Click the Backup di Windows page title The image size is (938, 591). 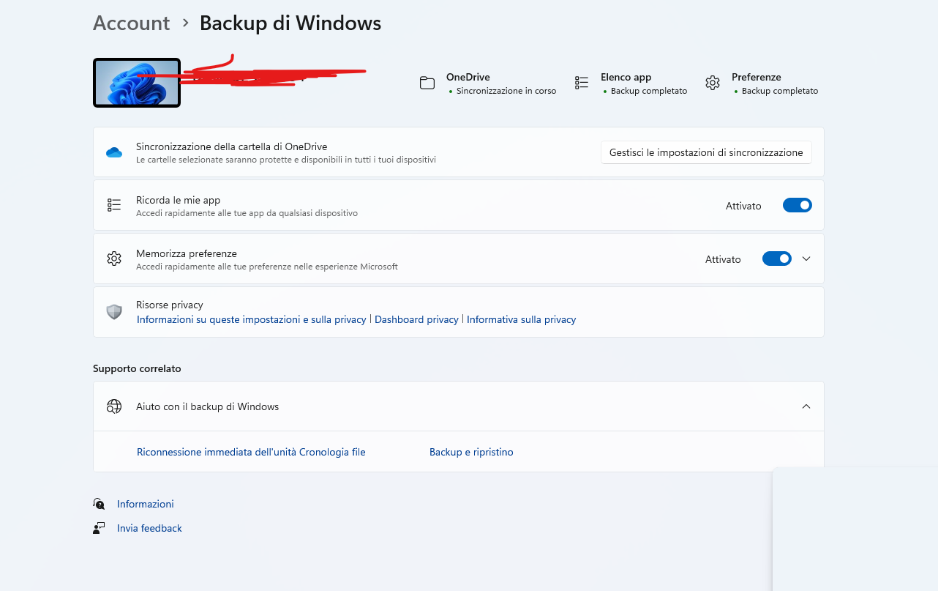[x=290, y=23]
